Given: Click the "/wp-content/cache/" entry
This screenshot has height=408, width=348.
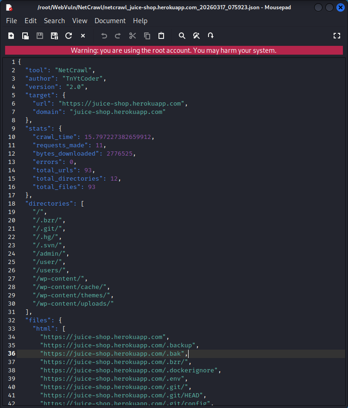Looking at the screenshot, I should (71, 287).
